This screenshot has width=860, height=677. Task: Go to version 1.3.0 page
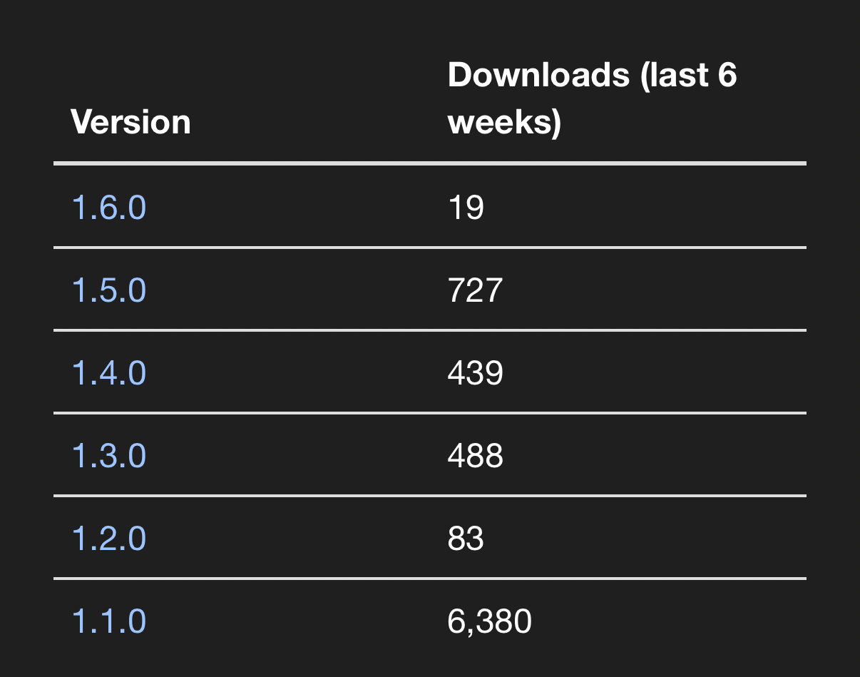coord(109,456)
